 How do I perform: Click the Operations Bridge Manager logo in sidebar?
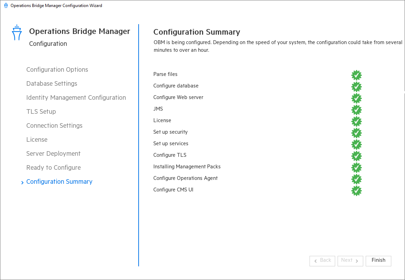tap(16, 33)
